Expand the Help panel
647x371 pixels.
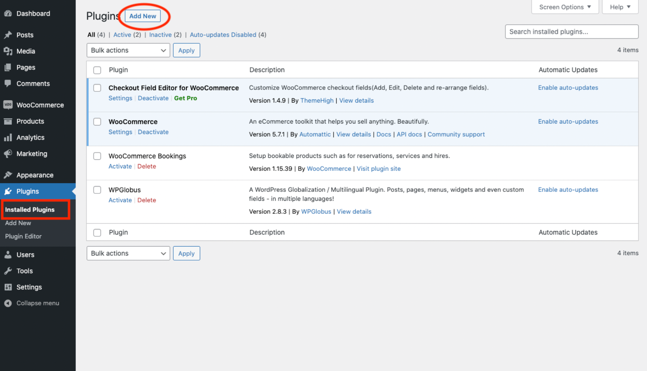(620, 7)
